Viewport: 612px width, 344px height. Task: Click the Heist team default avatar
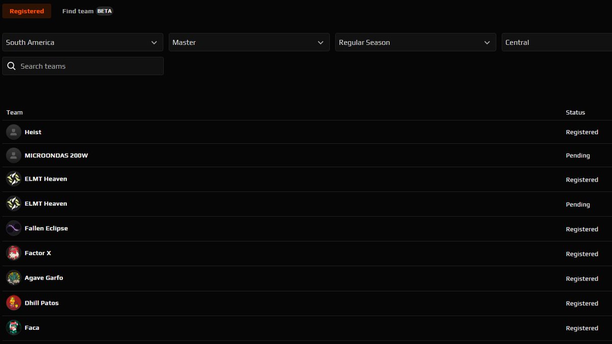pyautogui.click(x=14, y=132)
